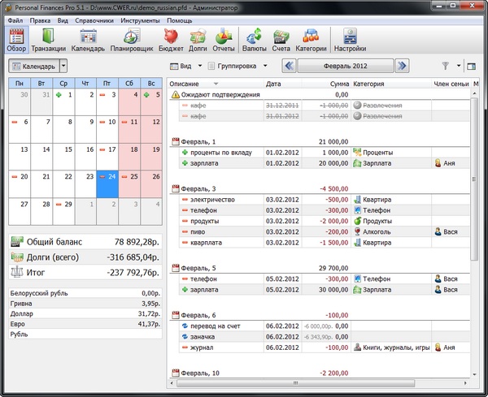Viewport: 488px width, 397px height.
Task: Open the Долги (Debts) toolbar icon
Action: pos(198,38)
